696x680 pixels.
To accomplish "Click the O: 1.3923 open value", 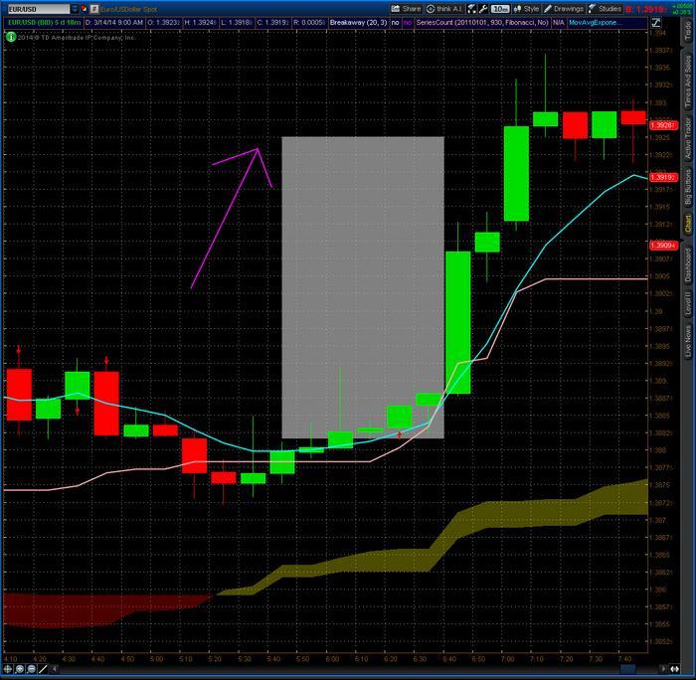I will (163, 23).
